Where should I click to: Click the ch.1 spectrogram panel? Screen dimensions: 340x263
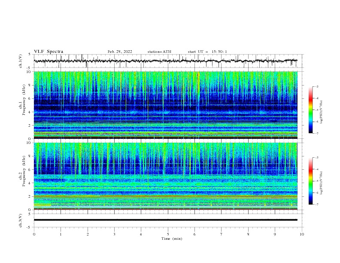[x=166, y=105]
